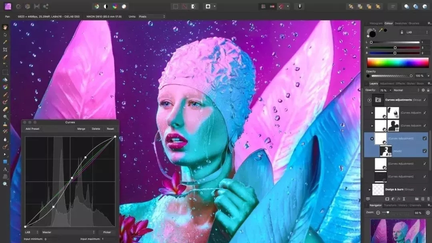This screenshot has width=432, height=243.
Task: Select the Zoom magnifier tool in the toolbar
Action: (5, 184)
